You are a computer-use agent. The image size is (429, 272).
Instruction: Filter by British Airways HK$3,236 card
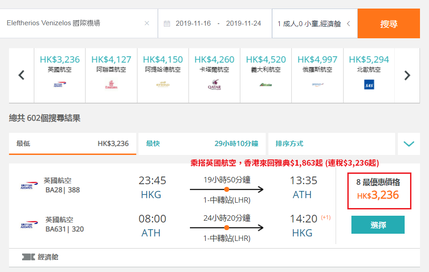pos(60,75)
